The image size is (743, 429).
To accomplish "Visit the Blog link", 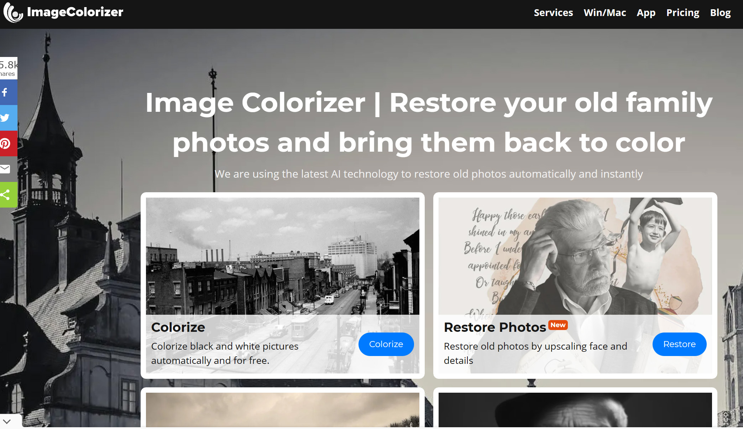I will [720, 13].
